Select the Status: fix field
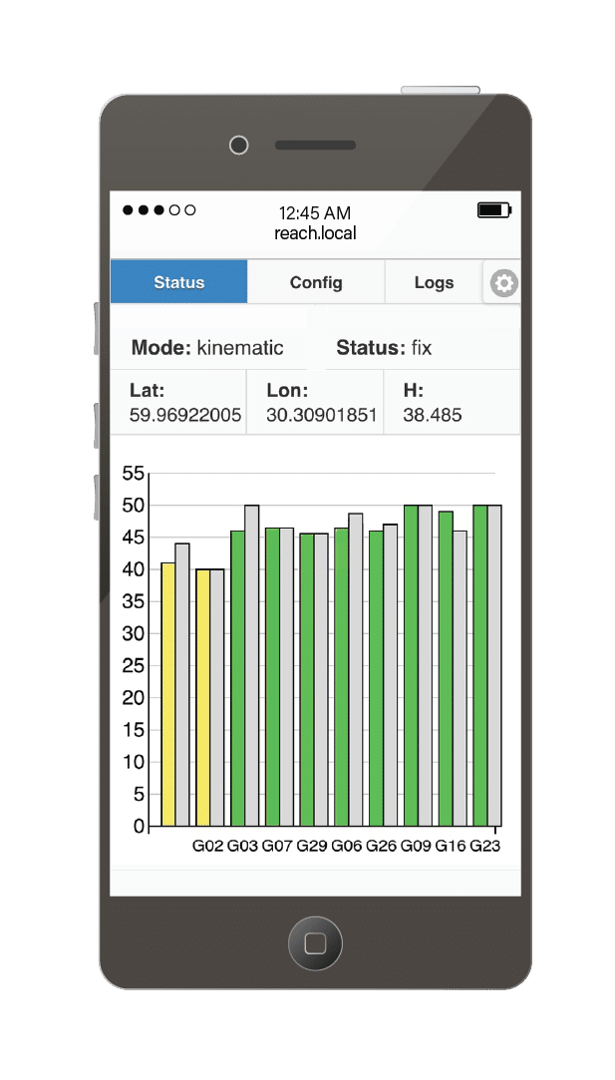 384,348
